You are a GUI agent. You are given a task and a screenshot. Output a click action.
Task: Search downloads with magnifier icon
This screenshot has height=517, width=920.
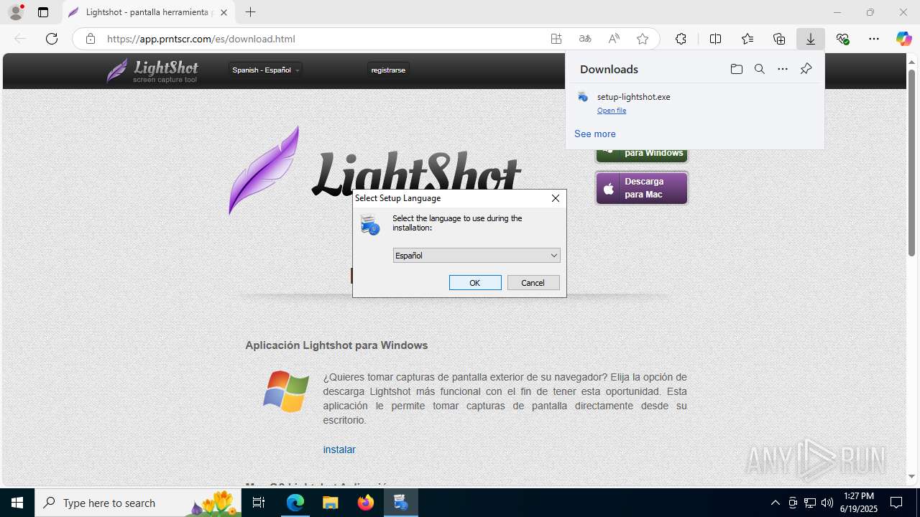(759, 69)
